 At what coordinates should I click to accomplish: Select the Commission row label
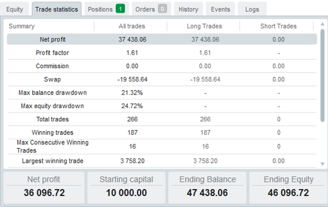point(52,66)
